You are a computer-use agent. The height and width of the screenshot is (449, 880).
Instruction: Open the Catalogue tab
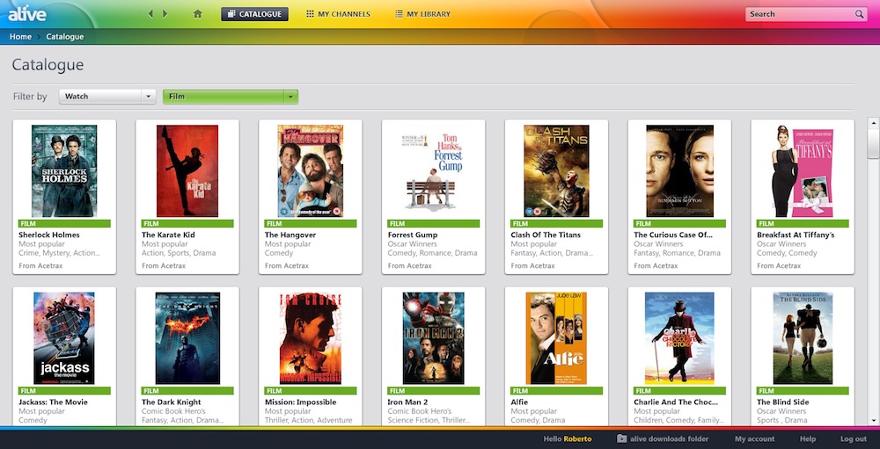pyautogui.click(x=254, y=14)
